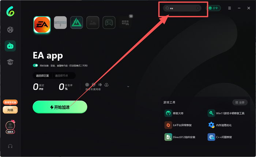Open the gamepad-shaped game slot icon

pyautogui.click(x=109, y=23)
